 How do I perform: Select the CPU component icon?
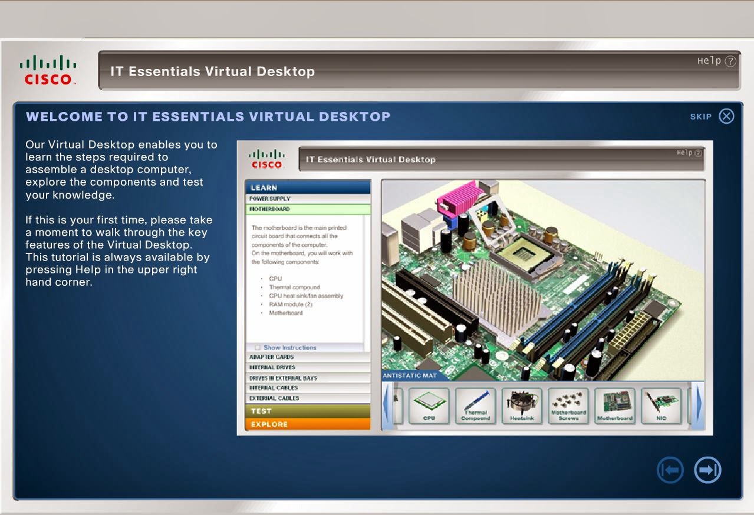(x=429, y=407)
